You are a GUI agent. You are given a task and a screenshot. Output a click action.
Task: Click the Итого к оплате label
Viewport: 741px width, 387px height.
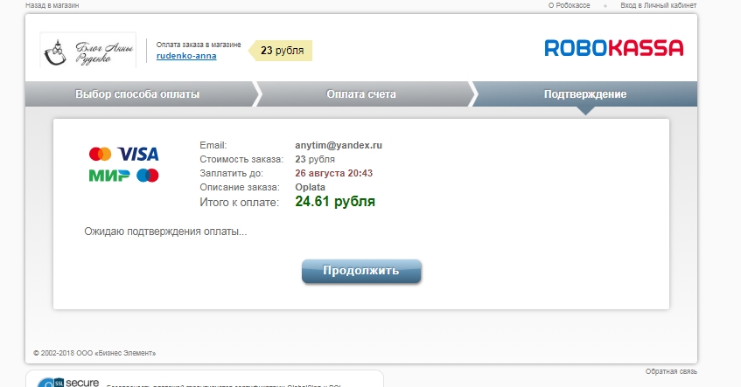click(x=239, y=203)
